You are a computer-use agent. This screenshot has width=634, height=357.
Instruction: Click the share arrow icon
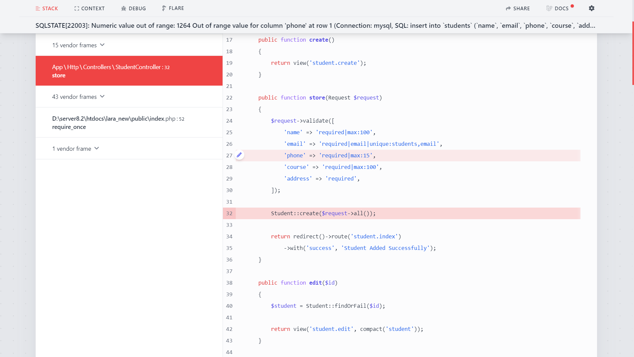tap(508, 8)
